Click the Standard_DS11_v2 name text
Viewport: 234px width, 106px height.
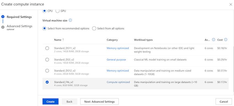click(x=65, y=48)
